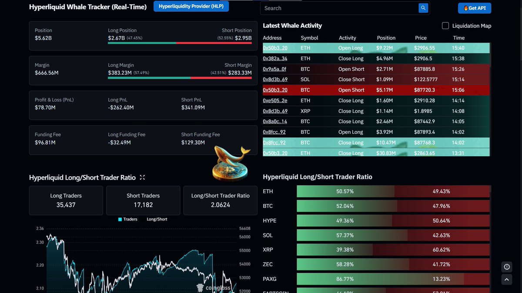Click the SOL 57.37% long ratio bar

(352, 235)
